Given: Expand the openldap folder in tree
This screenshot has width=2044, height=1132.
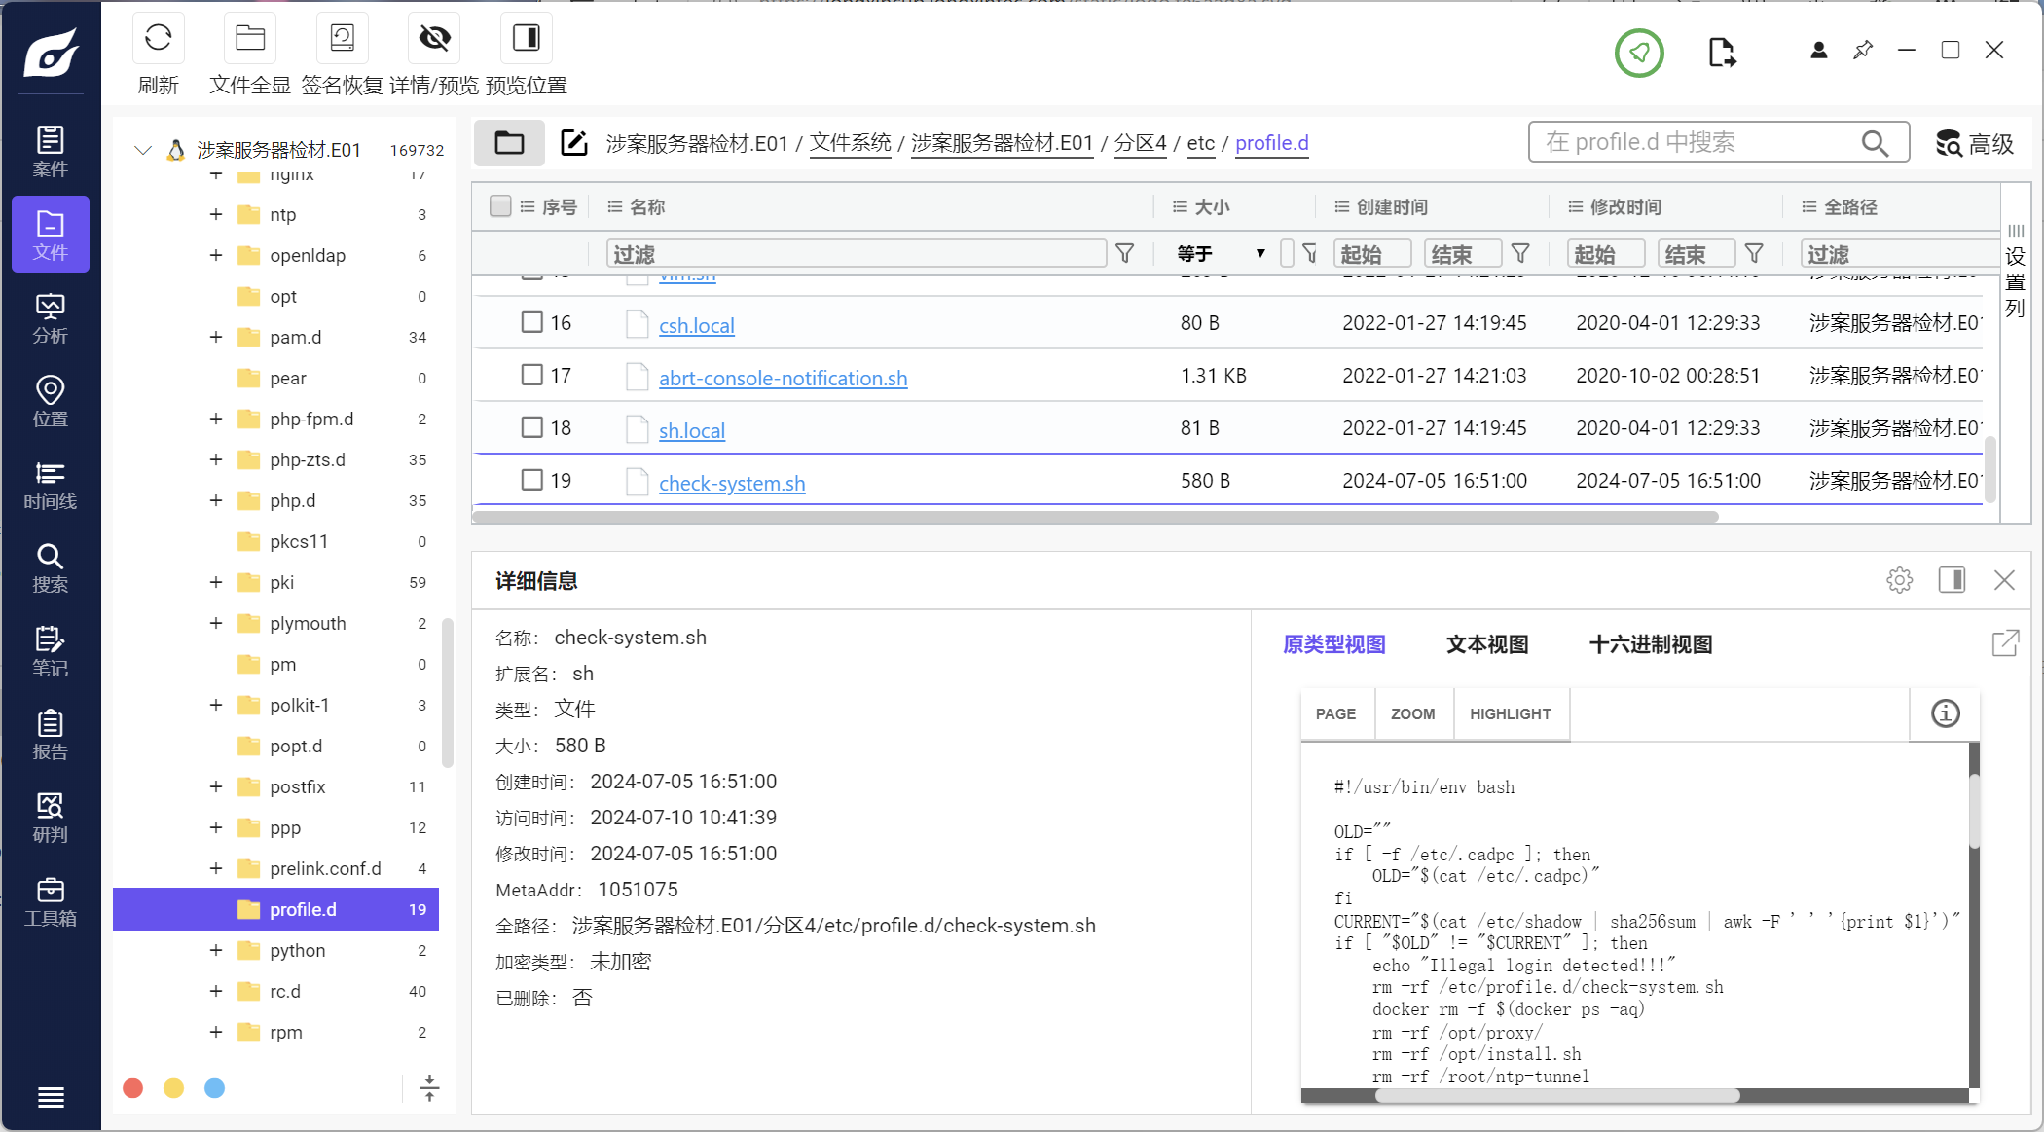Looking at the screenshot, I should pyautogui.click(x=216, y=255).
